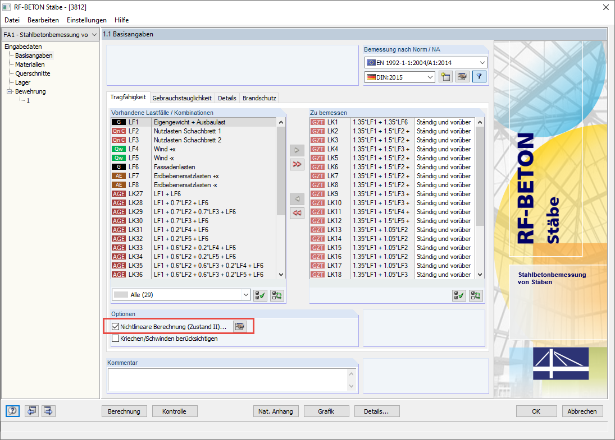
Task: Click the help question mark icon
Action: 12,411
